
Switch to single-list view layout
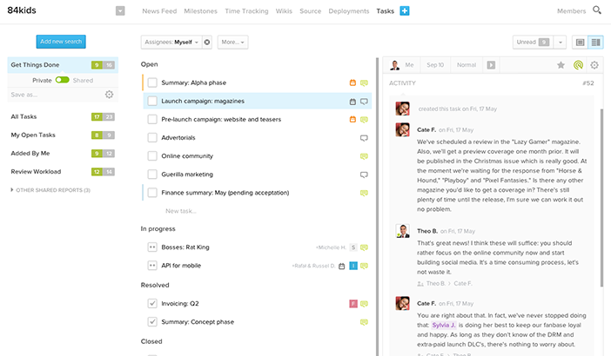pos(581,42)
